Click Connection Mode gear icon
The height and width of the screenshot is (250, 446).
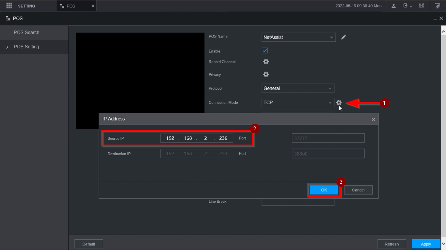(x=339, y=103)
